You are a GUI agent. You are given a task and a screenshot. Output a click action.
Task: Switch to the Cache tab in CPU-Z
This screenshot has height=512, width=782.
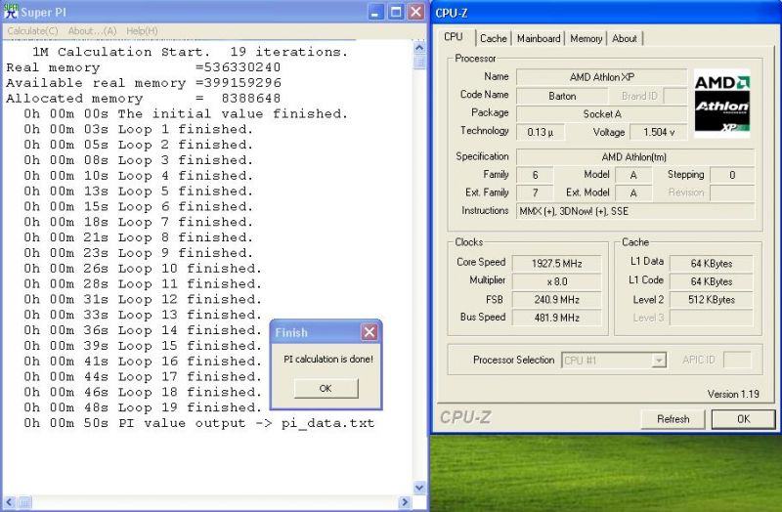[494, 38]
